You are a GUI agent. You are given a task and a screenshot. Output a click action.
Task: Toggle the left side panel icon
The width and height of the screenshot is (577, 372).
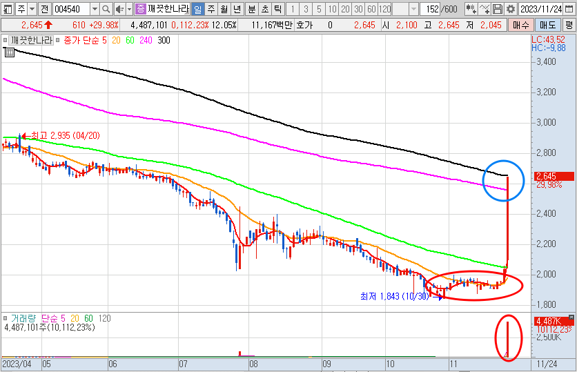[x=8, y=9]
